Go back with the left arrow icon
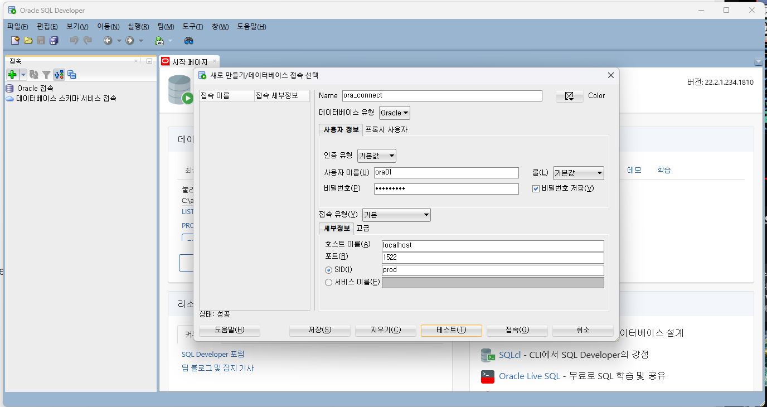 [108, 40]
